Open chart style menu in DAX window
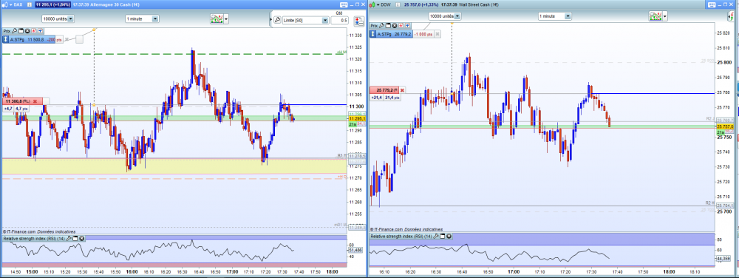The width and height of the screenshot is (739, 278). [x=6, y=4]
